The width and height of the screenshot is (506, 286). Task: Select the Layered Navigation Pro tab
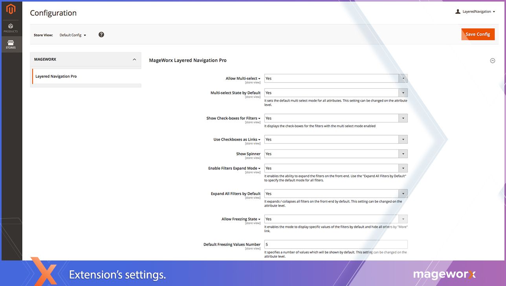56,77
